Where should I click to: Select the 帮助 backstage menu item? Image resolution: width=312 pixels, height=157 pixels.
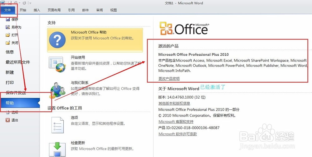pyautogui.click(x=20, y=103)
